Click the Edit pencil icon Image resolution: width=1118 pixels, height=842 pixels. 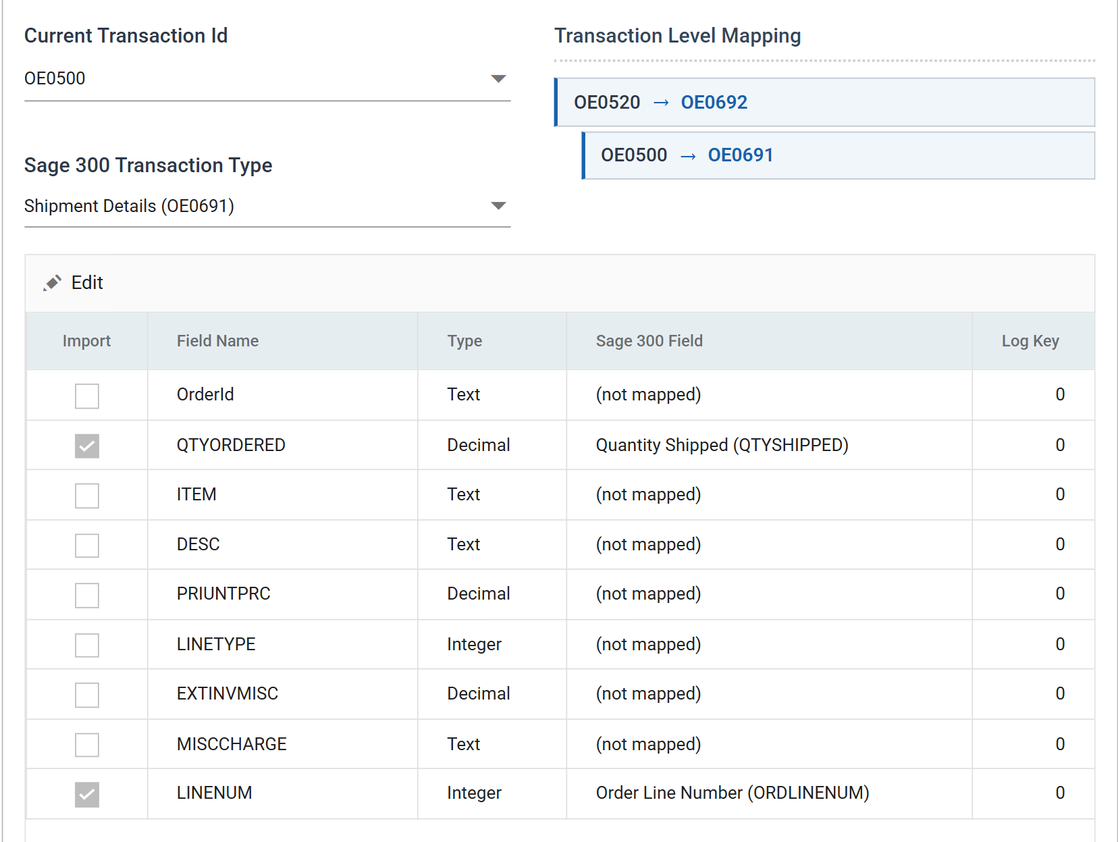point(52,283)
